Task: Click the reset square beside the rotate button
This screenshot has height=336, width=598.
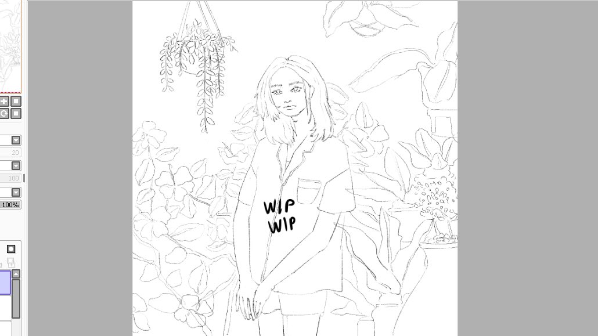Action: pyautogui.click(x=16, y=114)
